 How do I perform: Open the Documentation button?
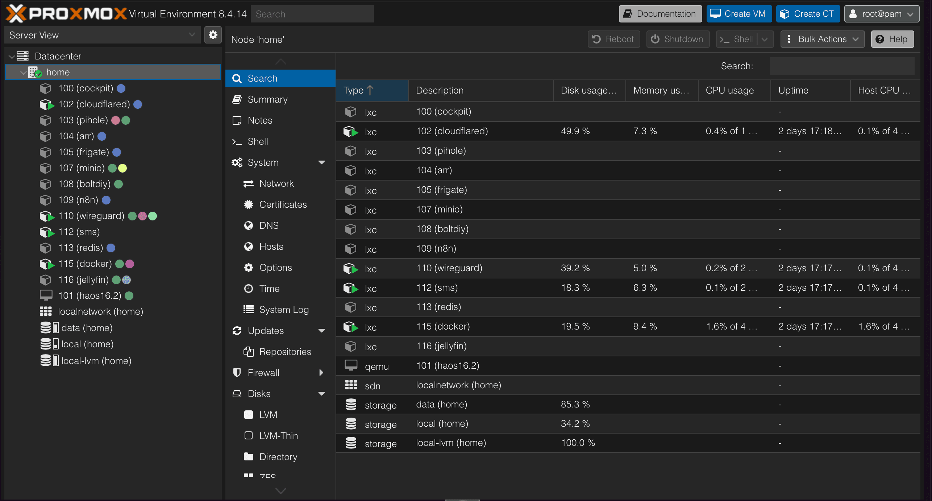click(x=660, y=14)
